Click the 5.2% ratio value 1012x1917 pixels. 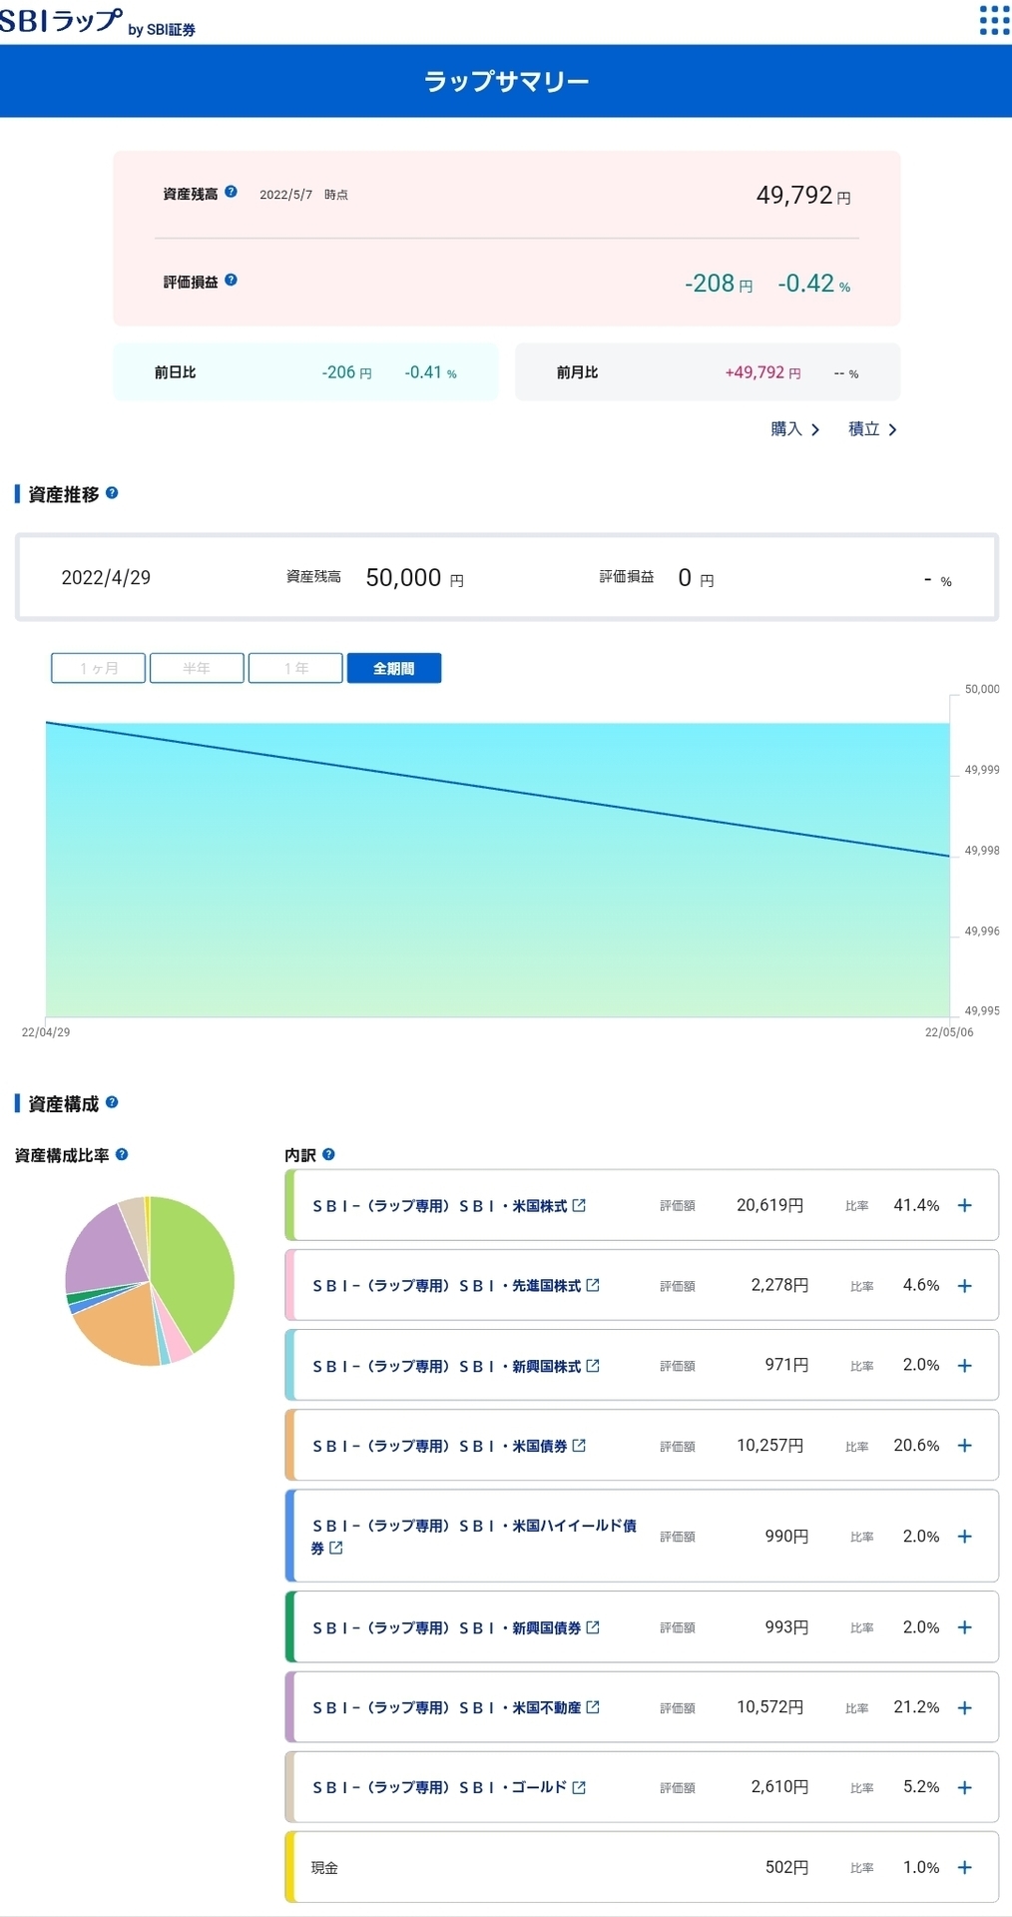(921, 1787)
